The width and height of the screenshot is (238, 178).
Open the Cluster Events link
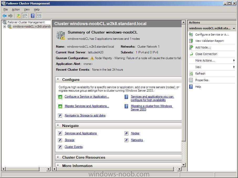click(x=74, y=147)
